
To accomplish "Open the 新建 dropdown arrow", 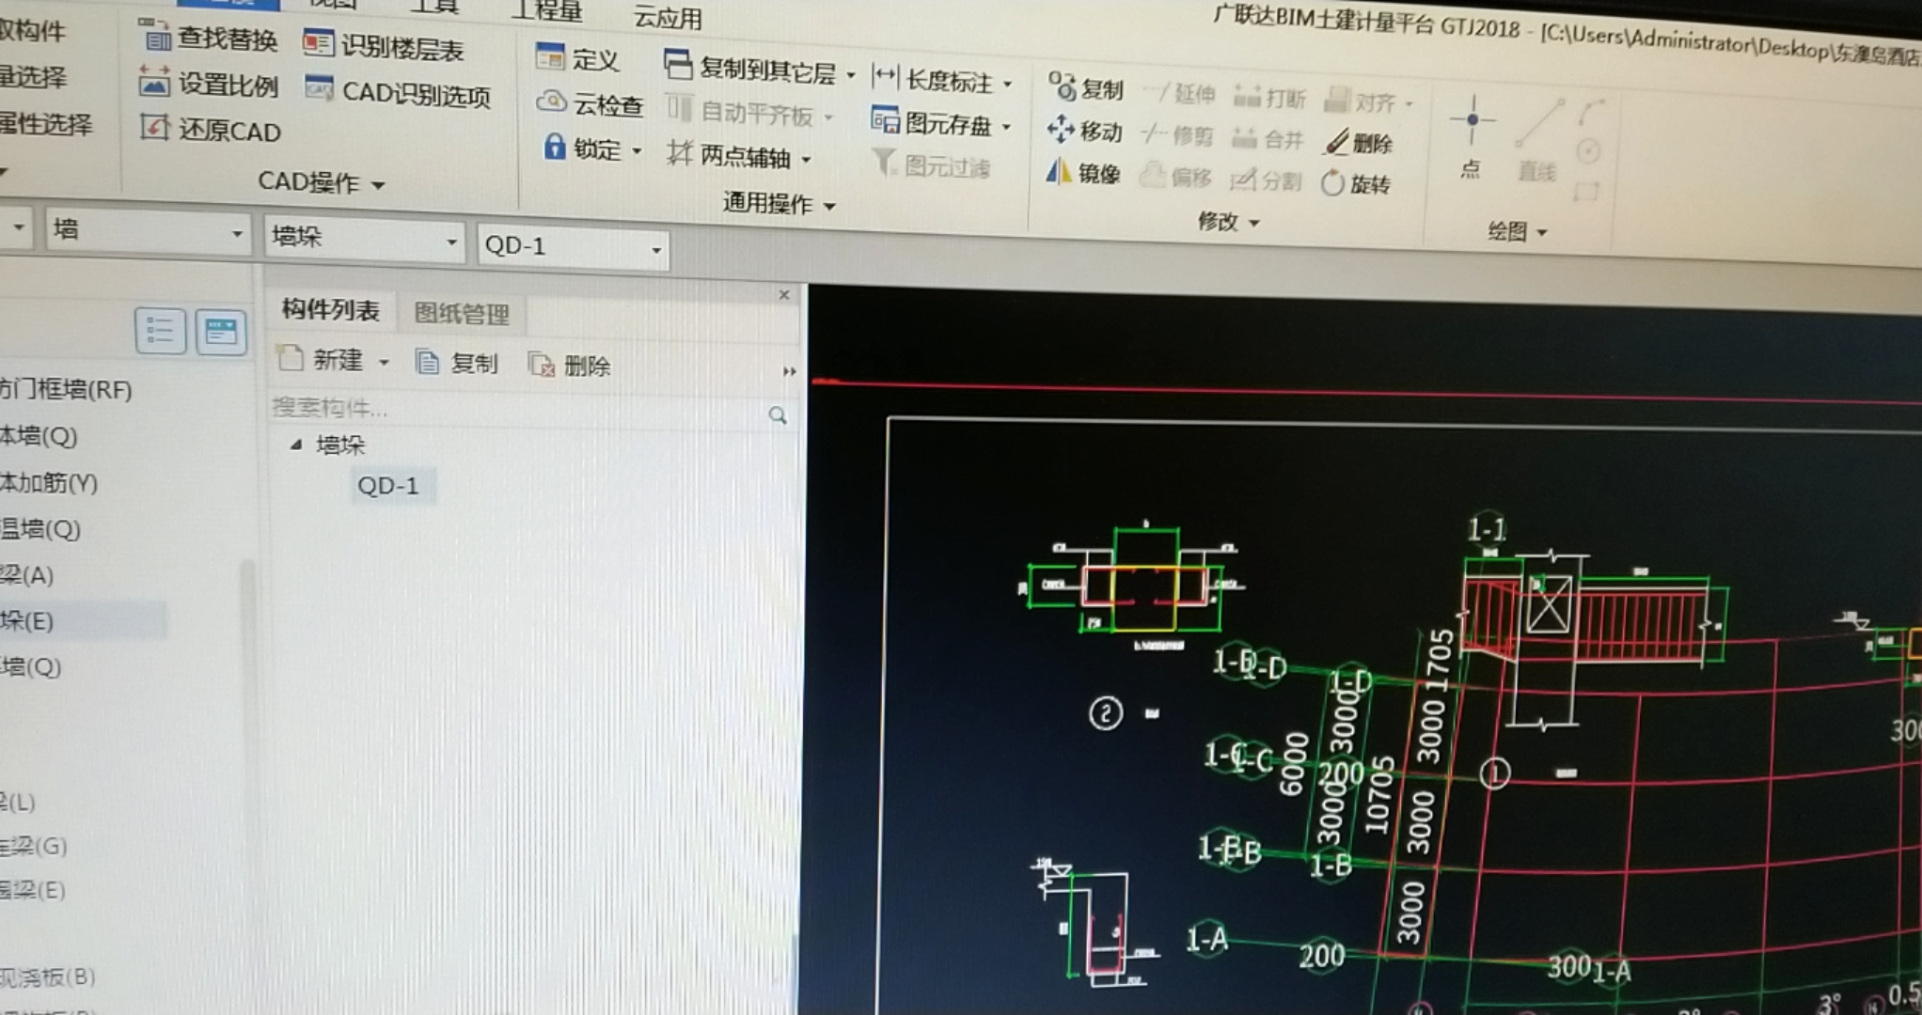I will click(384, 362).
